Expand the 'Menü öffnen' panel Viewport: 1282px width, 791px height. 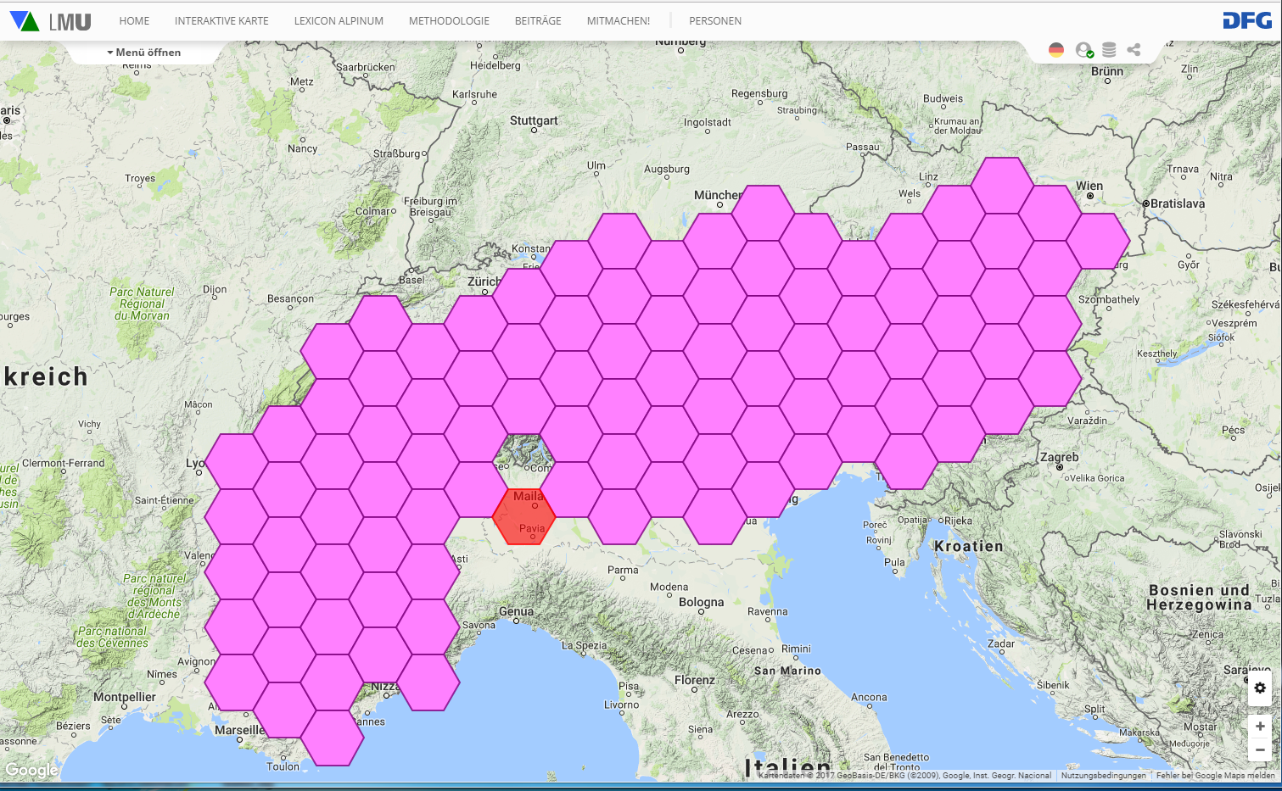click(144, 53)
